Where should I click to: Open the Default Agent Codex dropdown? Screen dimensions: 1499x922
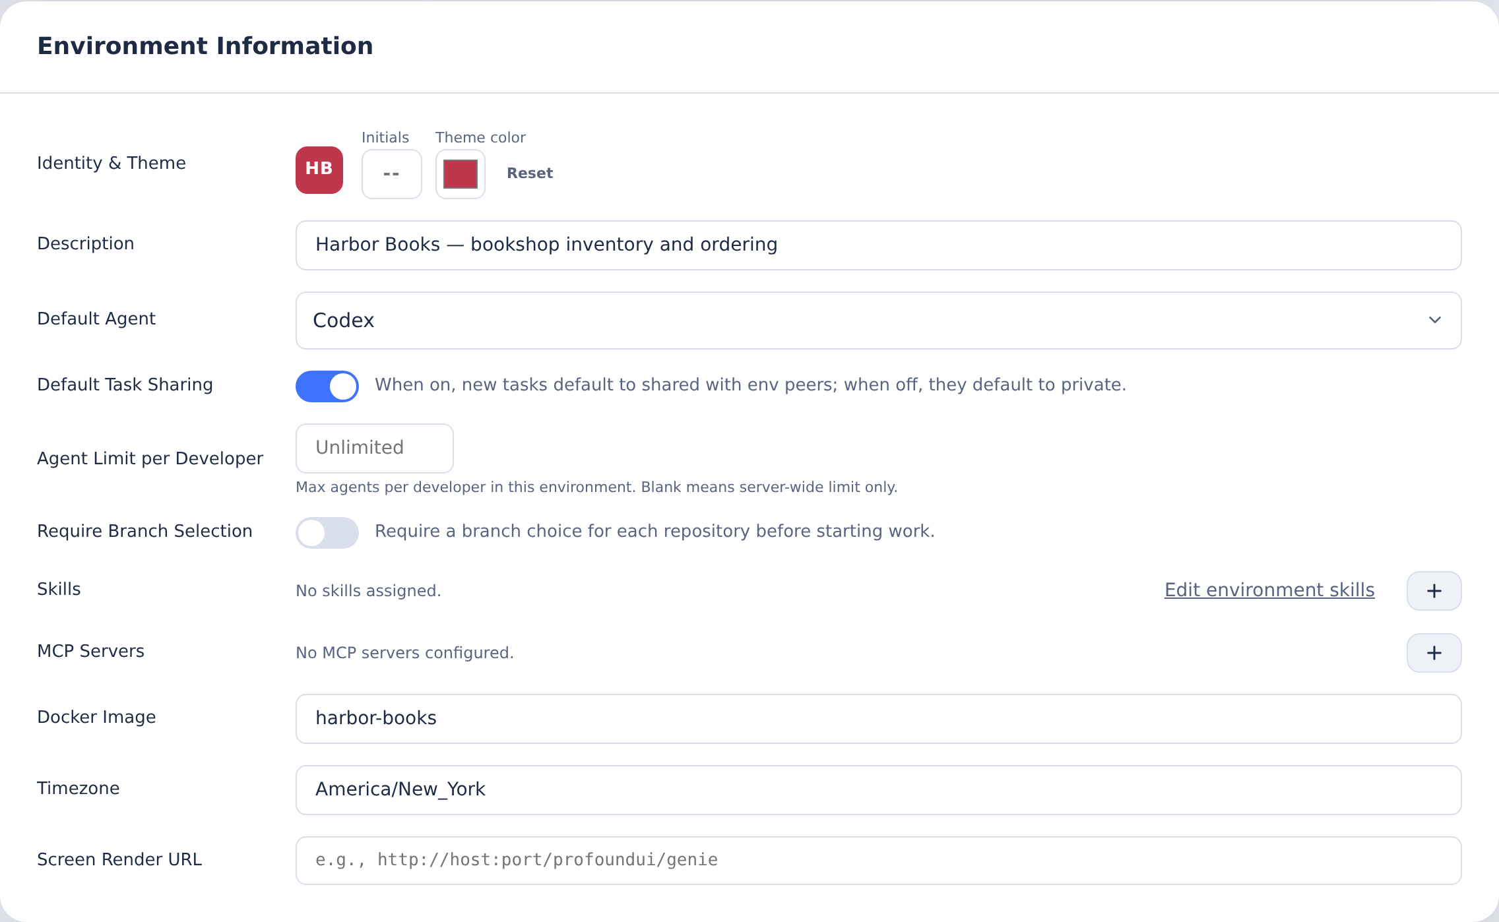click(x=878, y=321)
